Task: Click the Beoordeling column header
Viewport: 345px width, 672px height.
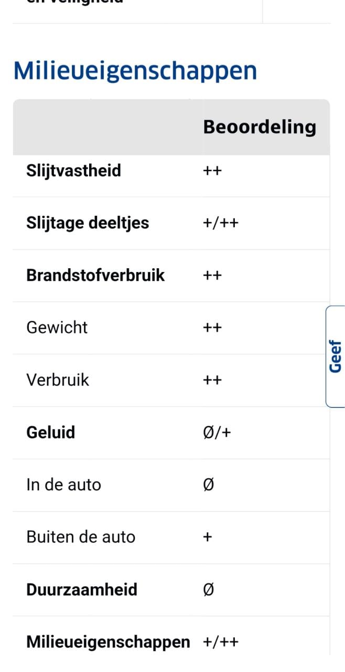Action: (x=260, y=127)
